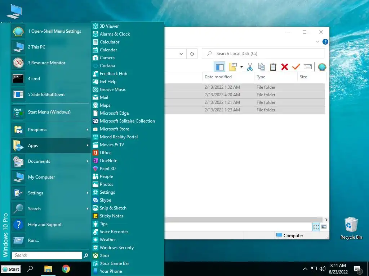Expand the Apps submenu entry
The height and width of the screenshot is (276, 369).
(x=50, y=146)
